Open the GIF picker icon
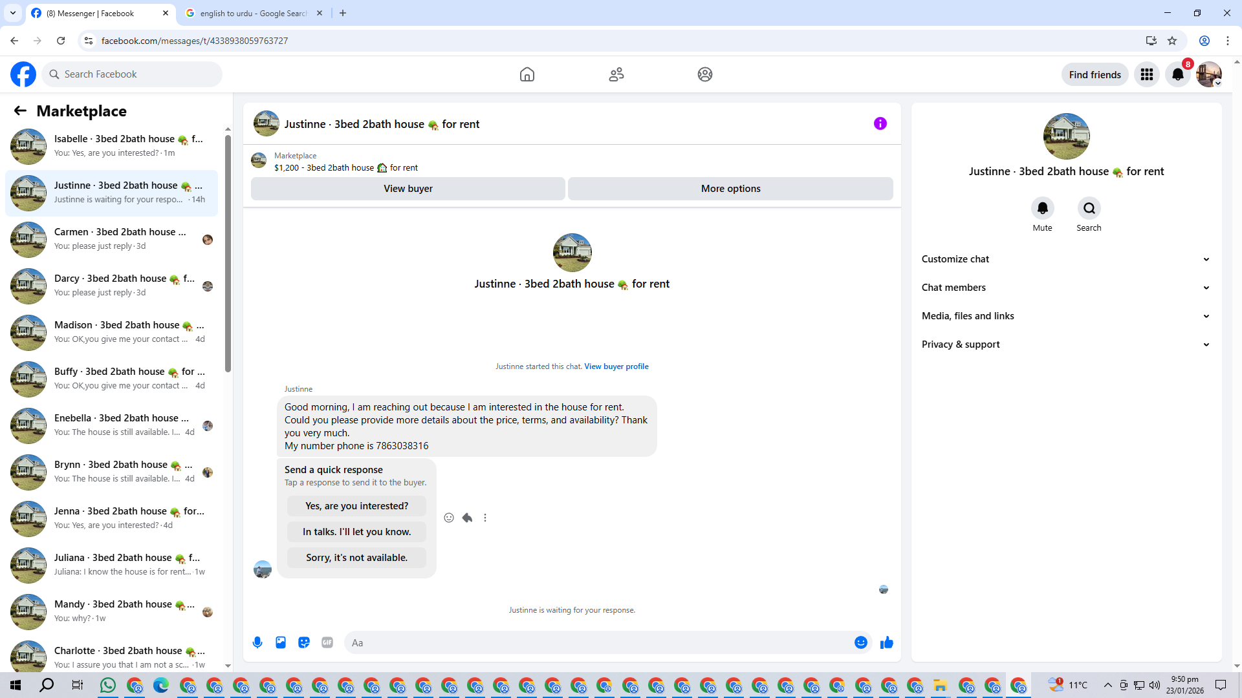 pos(327,642)
